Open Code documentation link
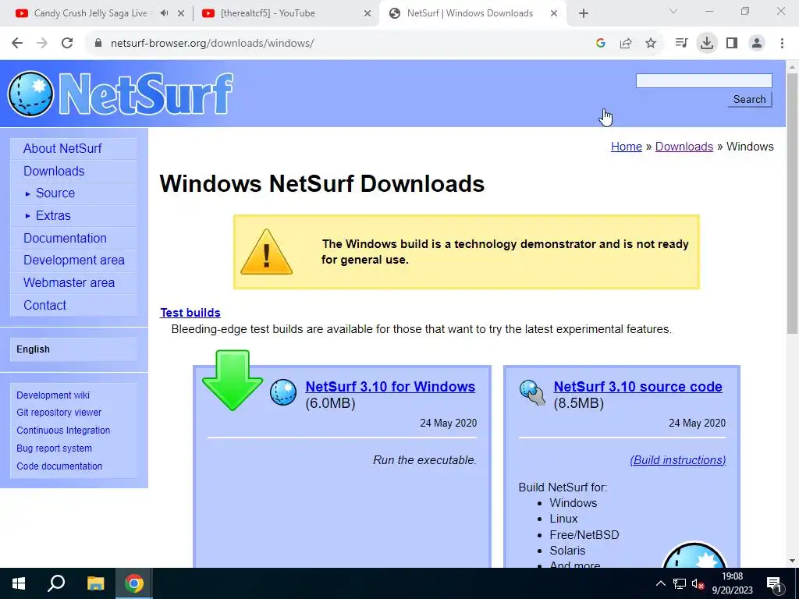The height and width of the screenshot is (599, 799). 59,466
